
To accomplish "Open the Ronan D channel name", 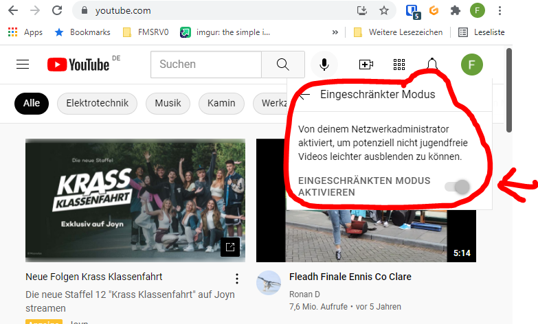I will pos(304,294).
